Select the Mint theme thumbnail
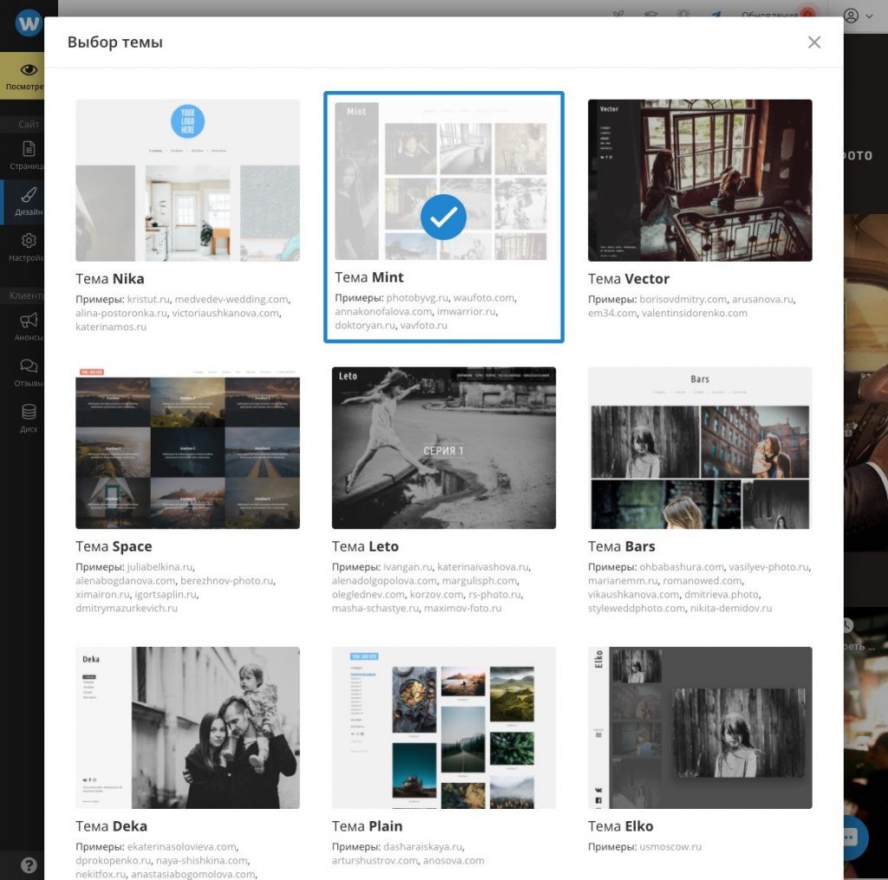The height and width of the screenshot is (880, 888). [x=443, y=180]
